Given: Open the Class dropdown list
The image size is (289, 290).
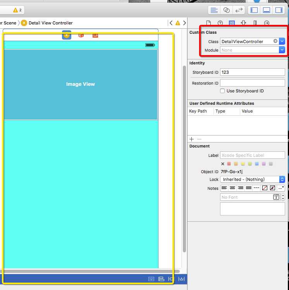Looking at the screenshot, I should (282, 41).
